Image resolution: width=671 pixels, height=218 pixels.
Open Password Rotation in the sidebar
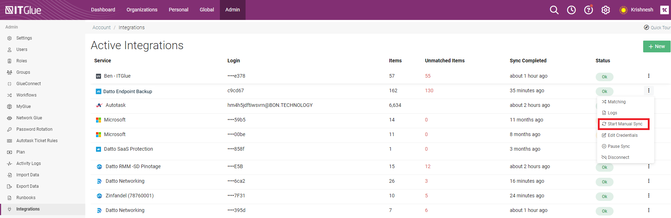pyautogui.click(x=34, y=129)
